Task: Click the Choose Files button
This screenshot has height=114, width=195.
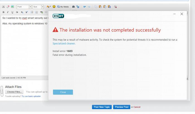Action: coord(14,92)
